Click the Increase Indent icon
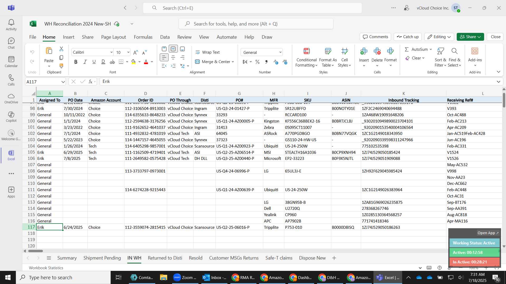Viewport: 506px width, 284px height. click(173, 66)
